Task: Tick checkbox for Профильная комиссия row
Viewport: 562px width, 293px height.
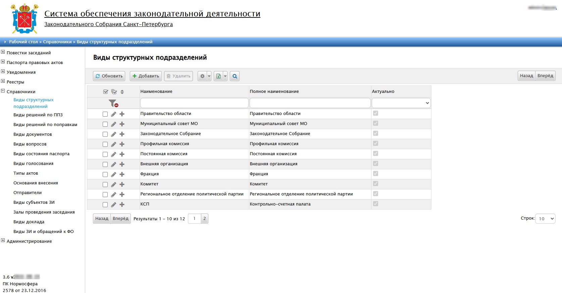Action: click(x=105, y=144)
